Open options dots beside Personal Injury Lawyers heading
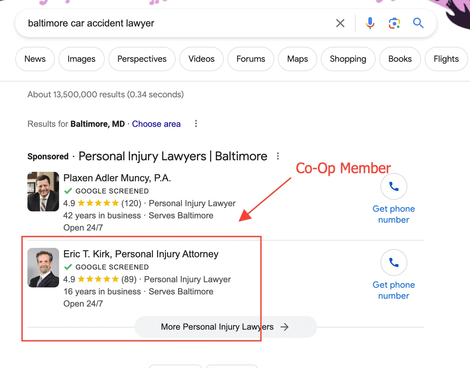The image size is (470, 368). [278, 156]
